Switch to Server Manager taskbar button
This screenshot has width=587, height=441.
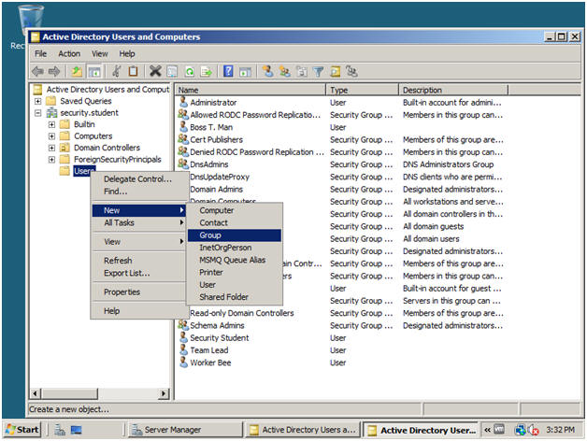tap(185, 430)
